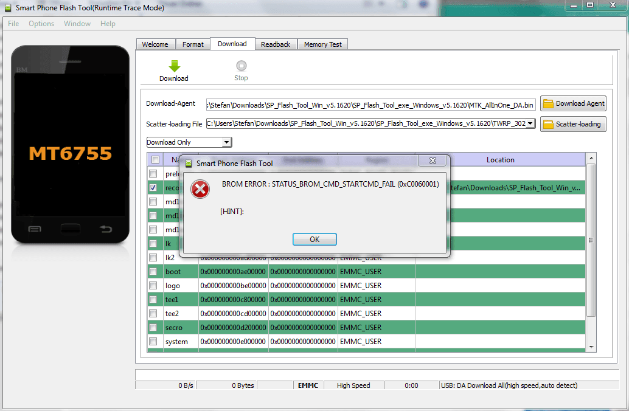Open the File menu
This screenshot has width=629, height=411.
(13, 24)
